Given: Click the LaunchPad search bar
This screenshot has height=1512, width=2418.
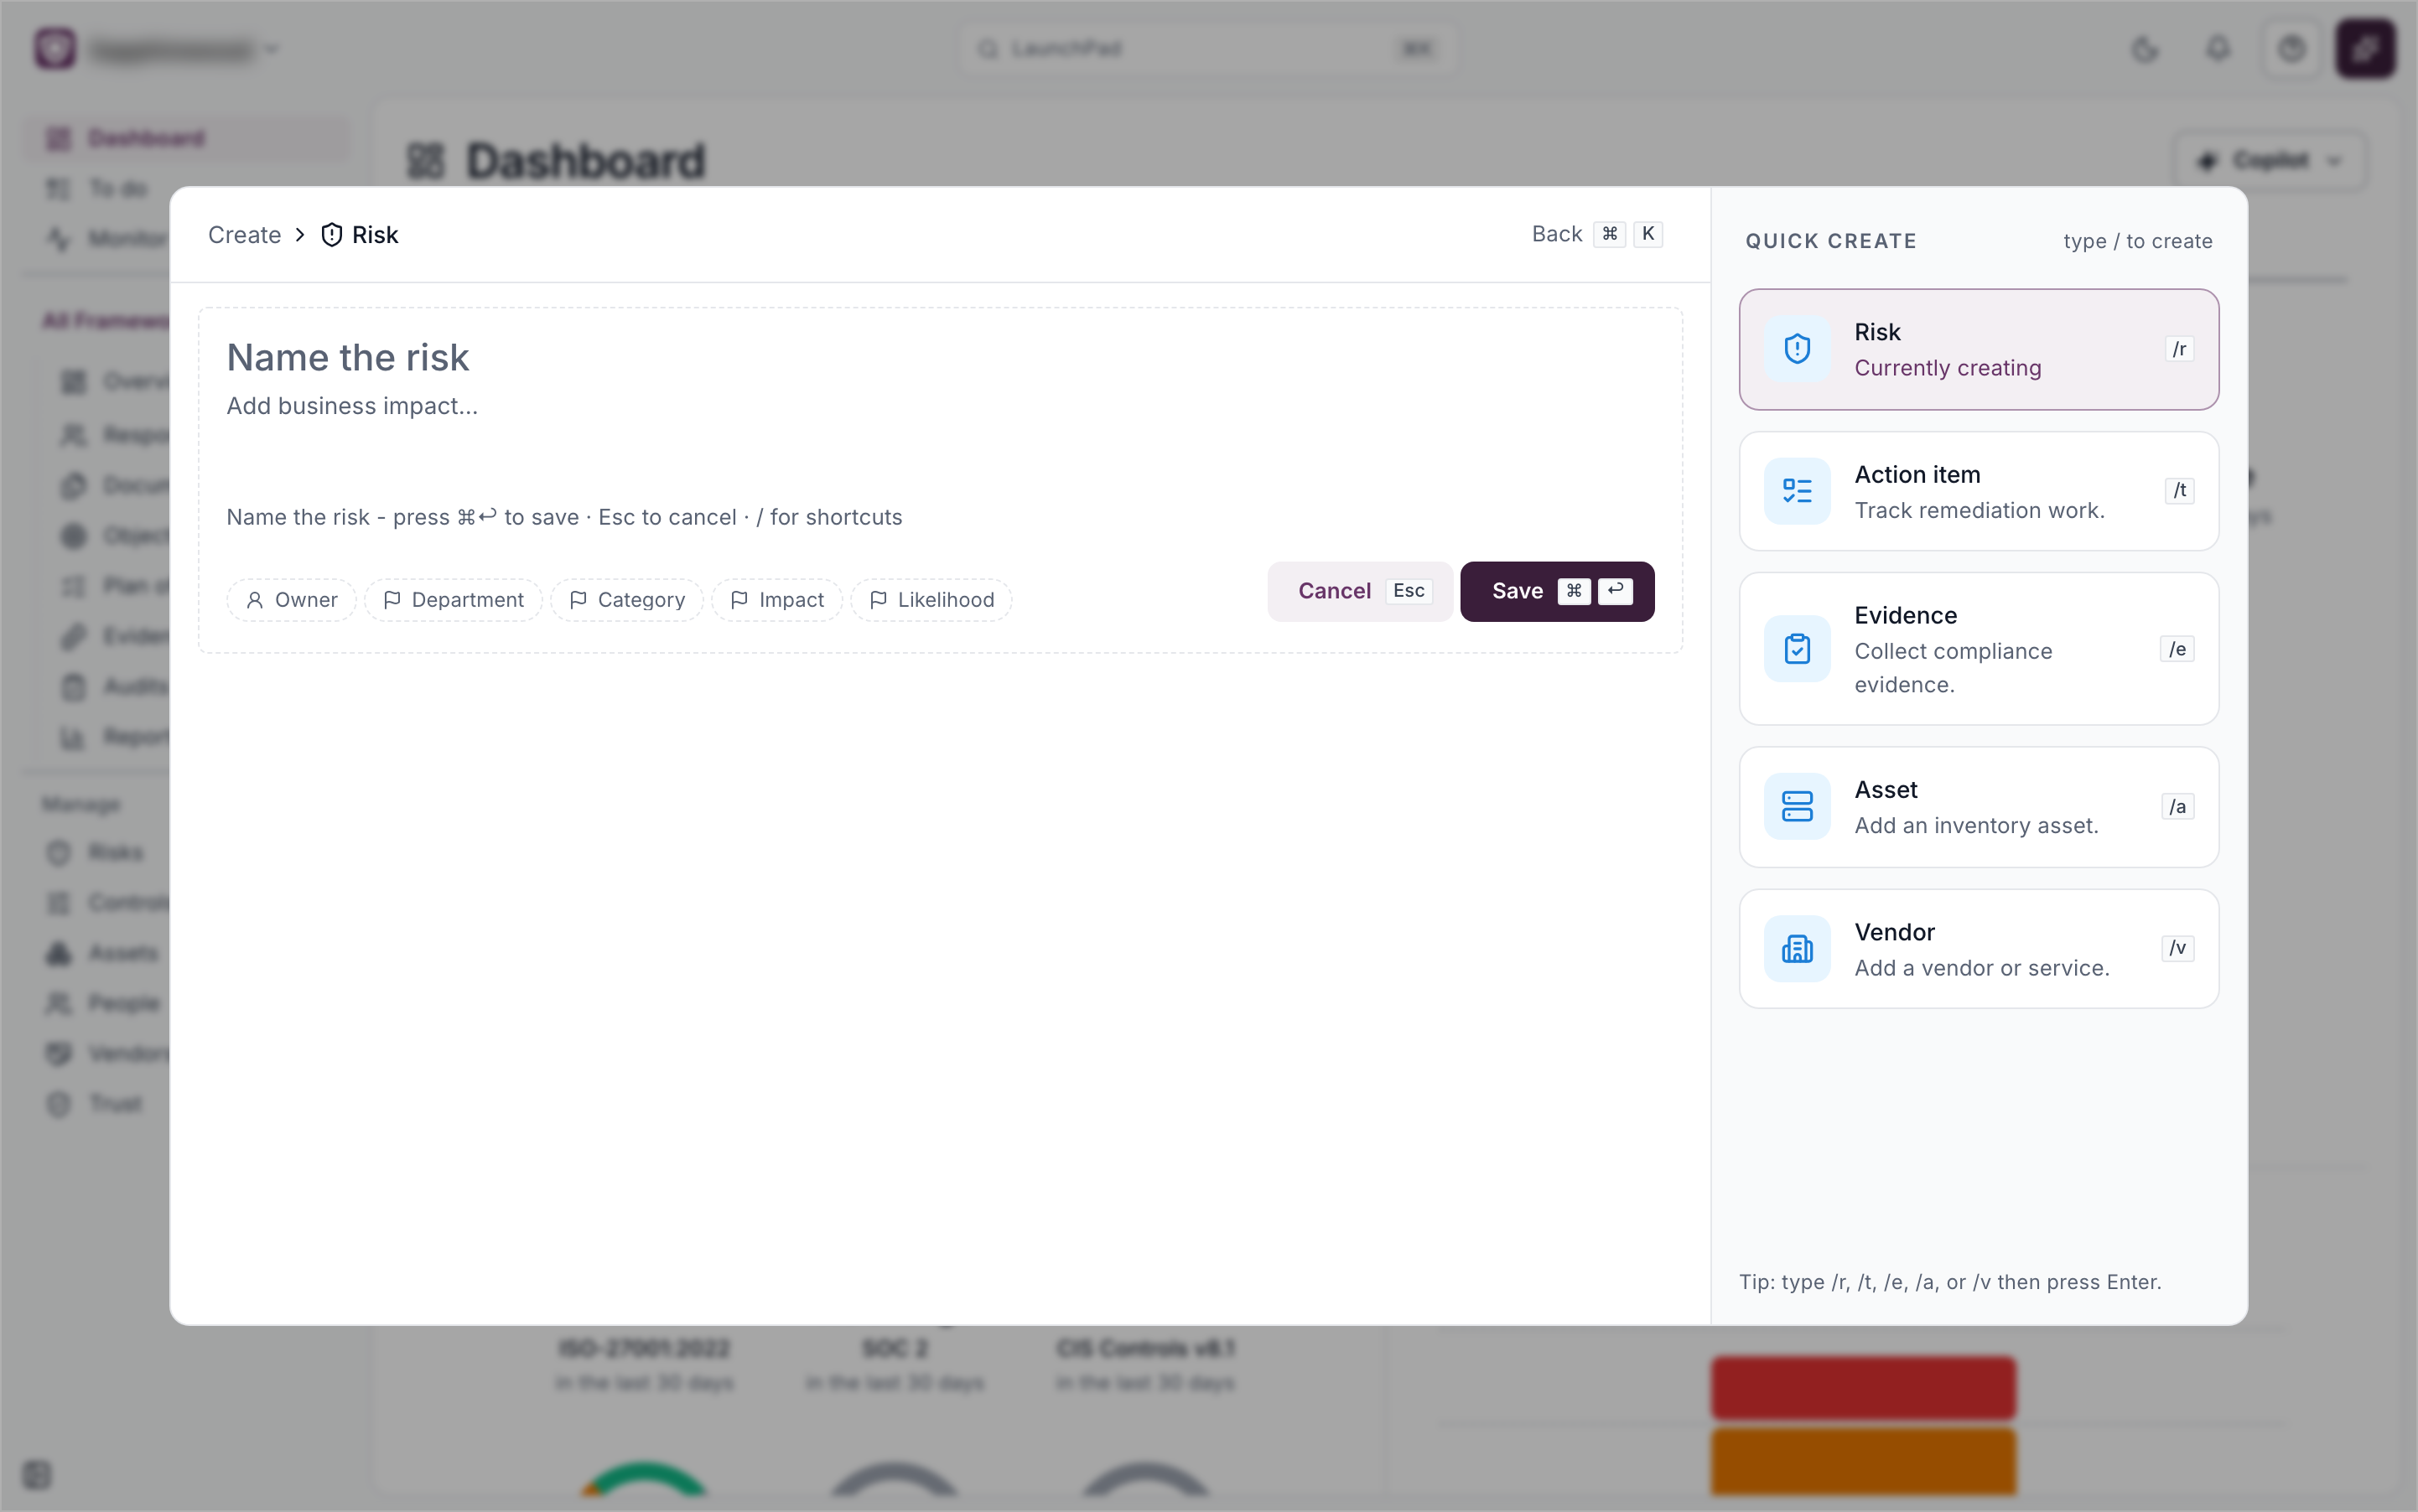Looking at the screenshot, I should [x=1207, y=49].
